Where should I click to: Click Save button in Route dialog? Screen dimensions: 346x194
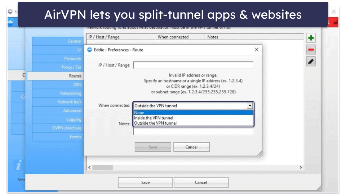point(153,147)
